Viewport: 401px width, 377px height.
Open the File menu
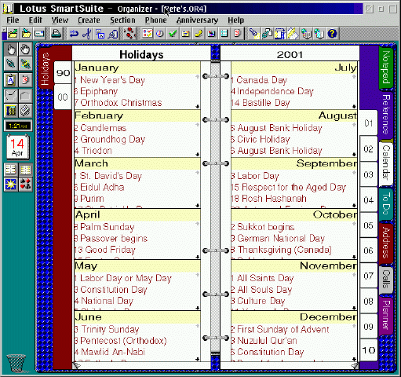point(13,20)
